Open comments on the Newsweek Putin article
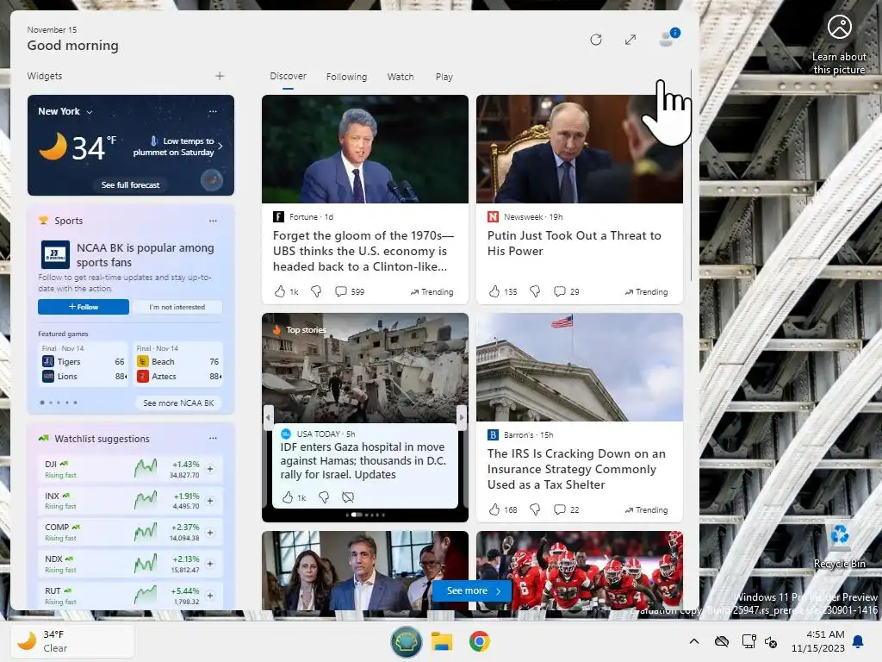Screen dimensions: 882x662 tap(567, 291)
